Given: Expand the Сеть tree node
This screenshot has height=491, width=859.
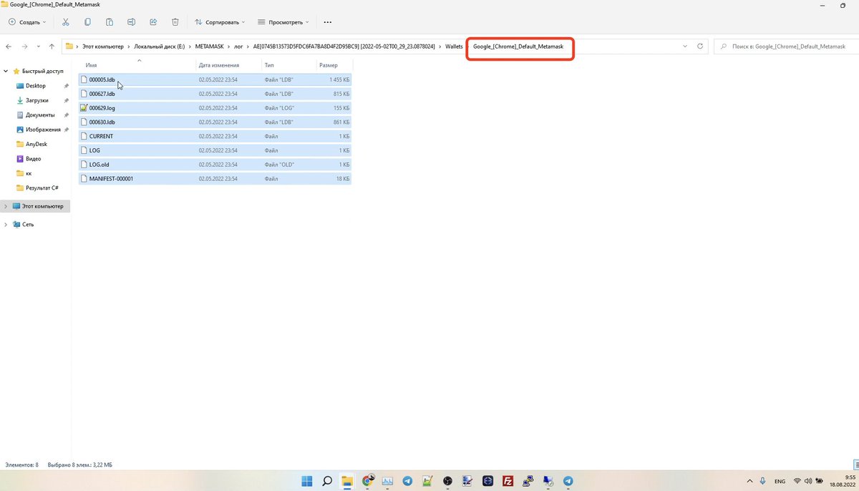Looking at the screenshot, I should 6,224.
